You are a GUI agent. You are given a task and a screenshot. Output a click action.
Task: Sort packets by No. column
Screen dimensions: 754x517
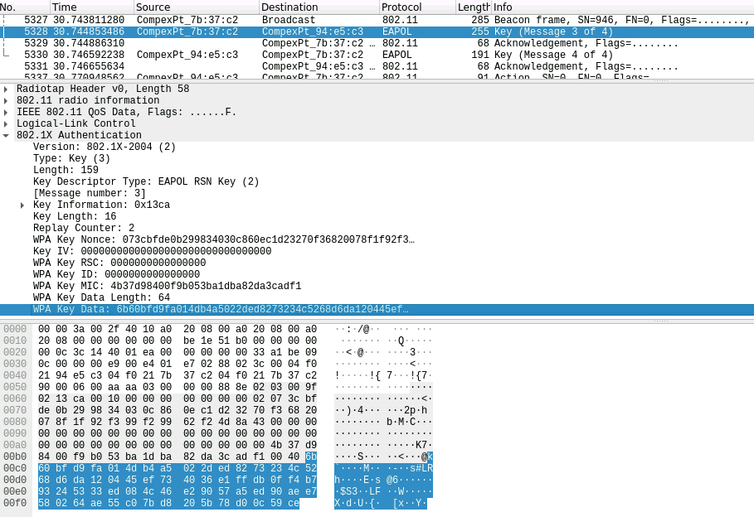(x=25, y=7)
